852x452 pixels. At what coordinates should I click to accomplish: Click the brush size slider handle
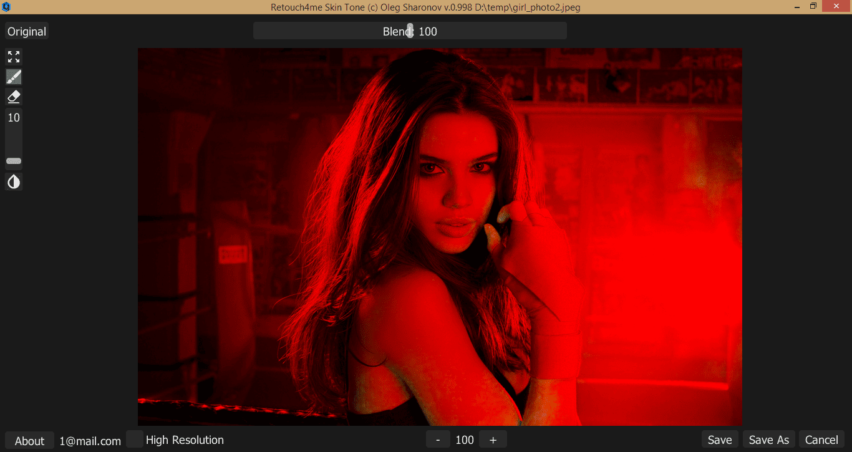14,161
